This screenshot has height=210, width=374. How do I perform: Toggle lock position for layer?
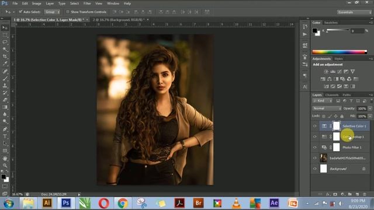(335, 116)
